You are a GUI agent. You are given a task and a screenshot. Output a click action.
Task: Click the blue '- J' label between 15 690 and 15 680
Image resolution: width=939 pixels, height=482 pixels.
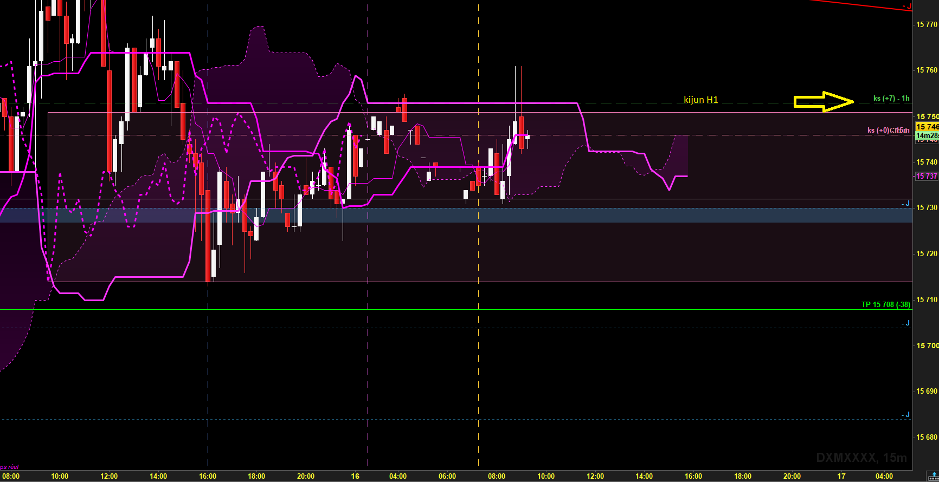click(905, 414)
